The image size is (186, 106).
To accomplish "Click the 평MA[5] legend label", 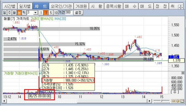I will [x=47, y=19].
